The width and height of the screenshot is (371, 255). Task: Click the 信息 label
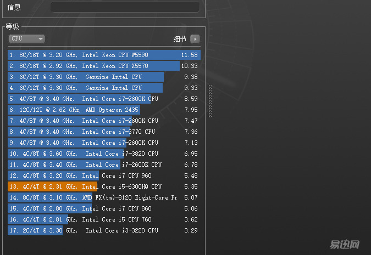tap(14, 7)
